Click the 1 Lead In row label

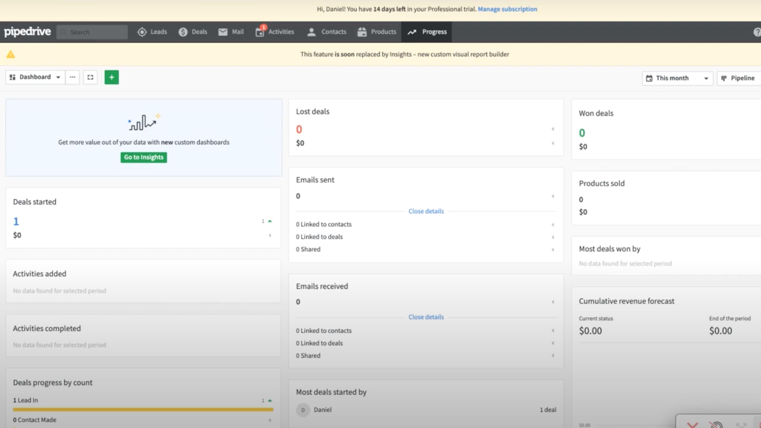click(26, 400)
